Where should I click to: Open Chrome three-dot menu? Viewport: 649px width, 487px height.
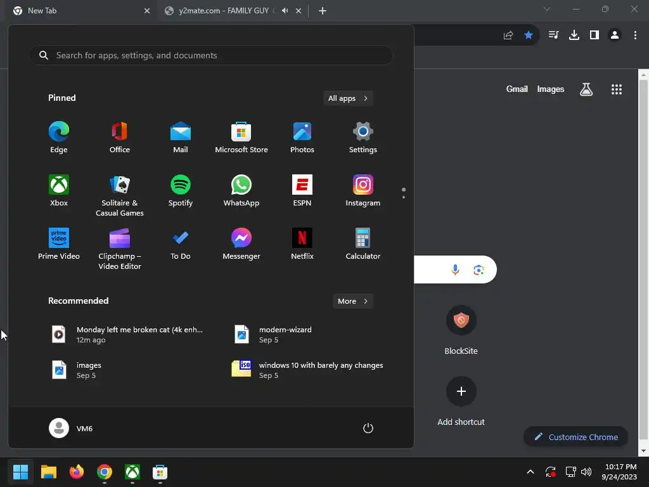[x=635, y=36]
